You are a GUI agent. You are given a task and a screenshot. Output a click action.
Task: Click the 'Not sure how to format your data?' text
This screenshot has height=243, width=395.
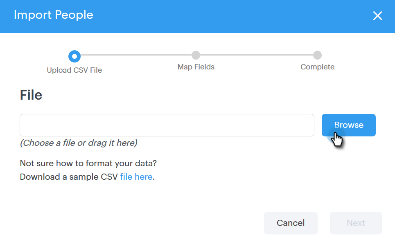tap(88, 163)
